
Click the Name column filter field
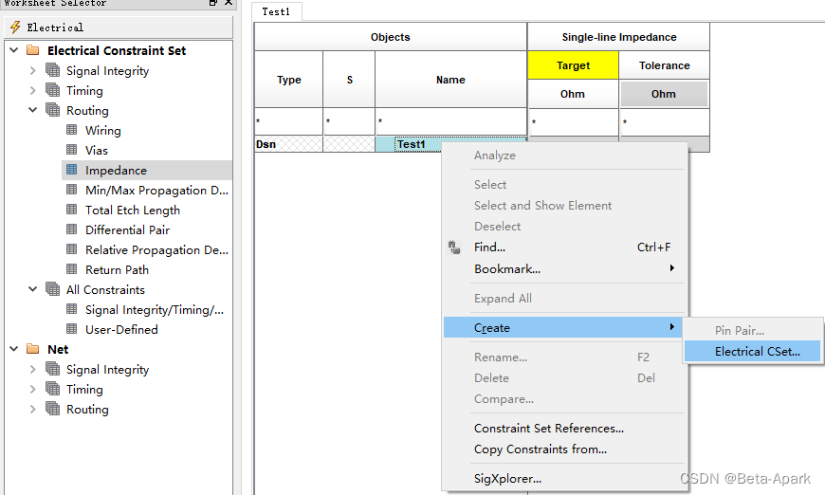pyautogui.click(x=450, y=122)
